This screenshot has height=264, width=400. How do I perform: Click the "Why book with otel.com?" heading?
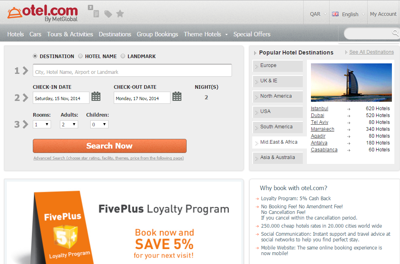click(x=294, y=188)
